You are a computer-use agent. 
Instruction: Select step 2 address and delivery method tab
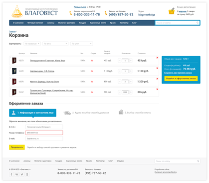point(86,113)
